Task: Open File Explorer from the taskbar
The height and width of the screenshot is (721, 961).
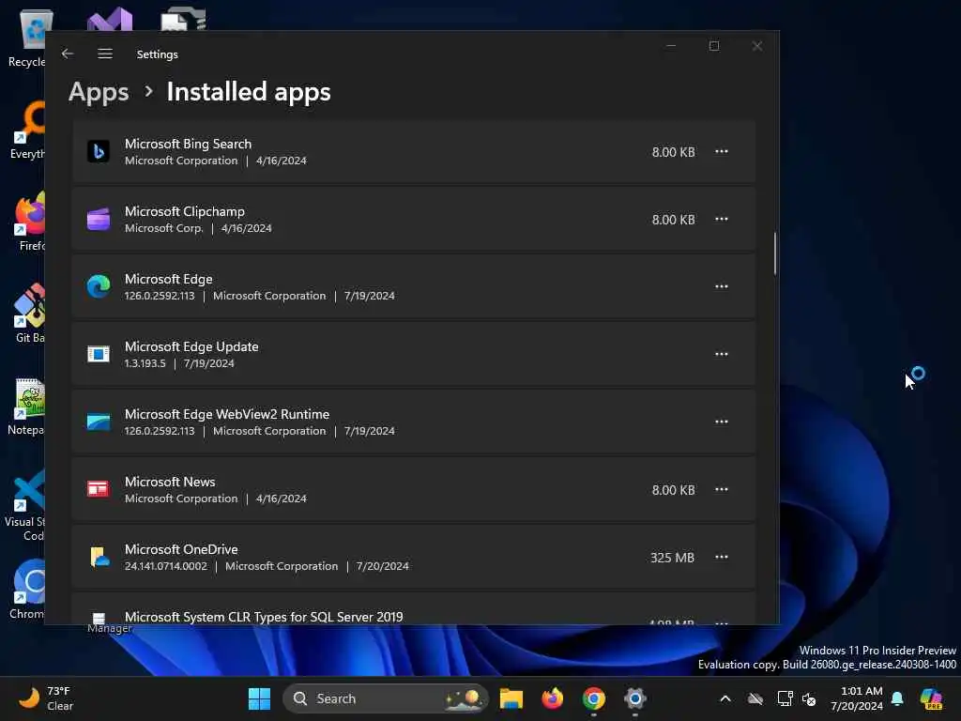Action: [x=511, y=698]
